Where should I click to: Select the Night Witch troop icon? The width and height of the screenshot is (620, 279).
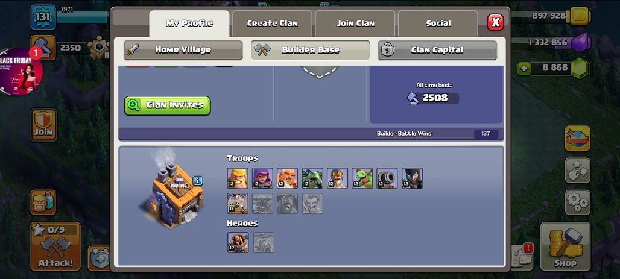pyautogui.click(x=412, y=178)
